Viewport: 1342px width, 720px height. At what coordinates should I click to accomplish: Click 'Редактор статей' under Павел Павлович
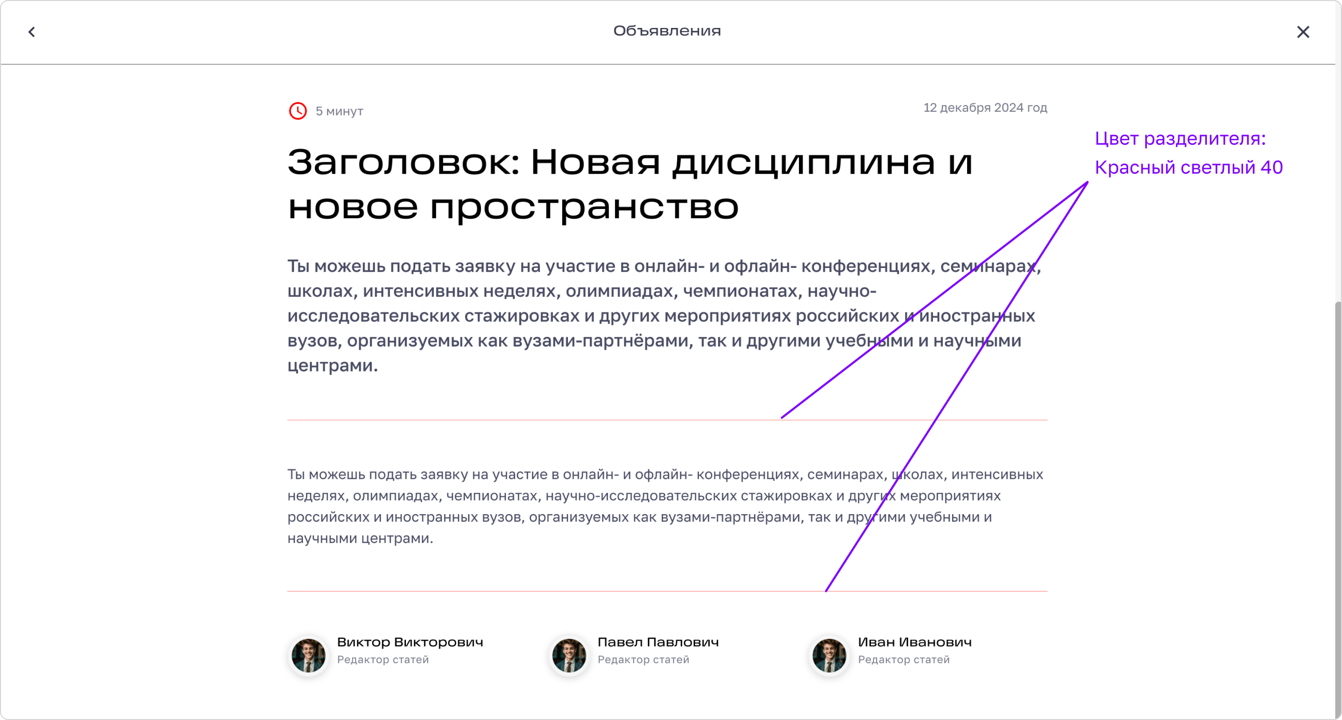coord(644,659)
